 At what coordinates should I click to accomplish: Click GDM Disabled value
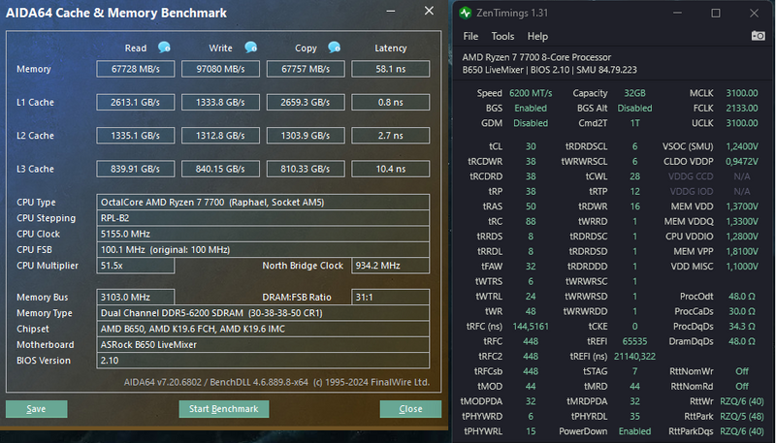[531, 122]
